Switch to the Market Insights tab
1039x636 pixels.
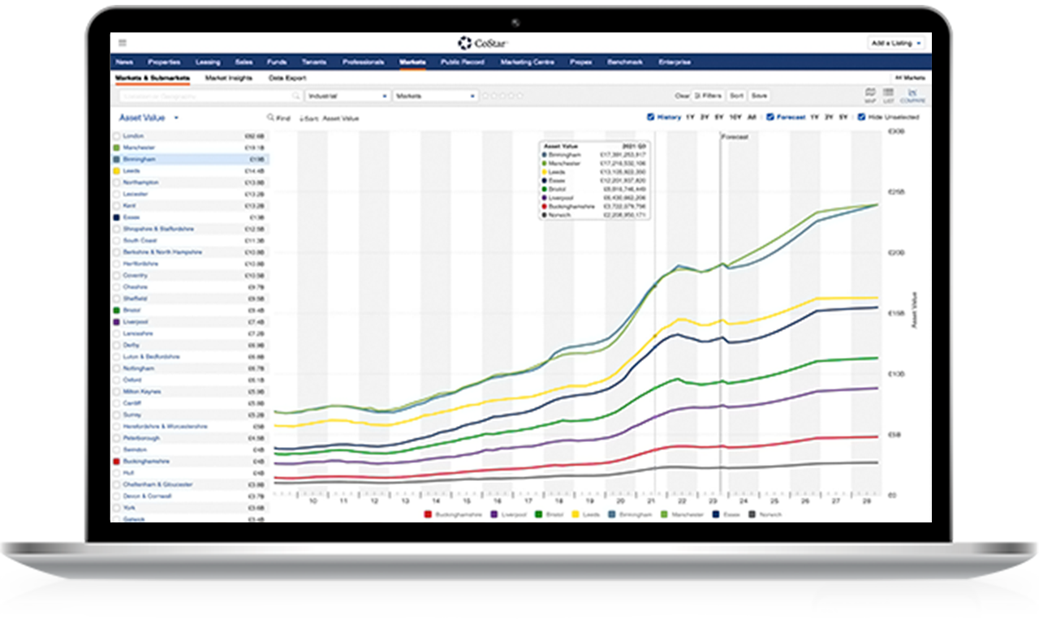tap(228, 78)
